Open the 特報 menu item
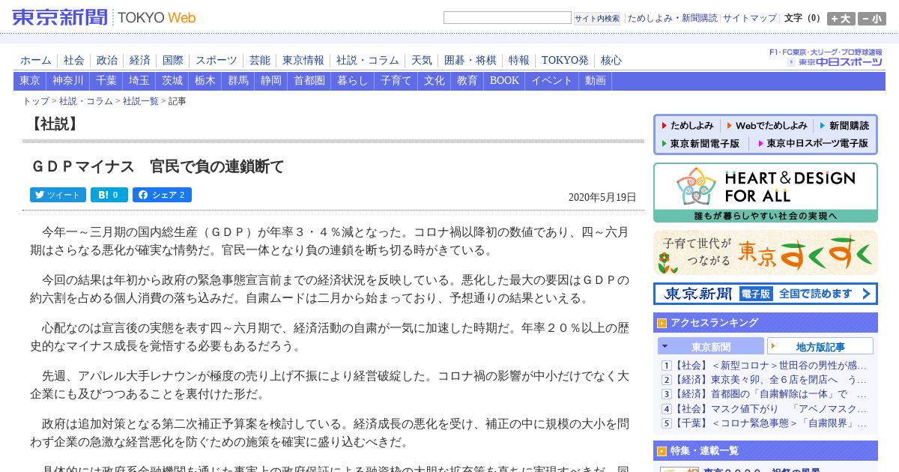The width and height of the screenshot is (899, 472). (x=519, y=61)
